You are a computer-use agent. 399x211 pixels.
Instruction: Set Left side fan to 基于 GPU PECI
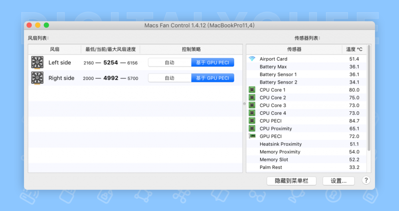coord(213,63)
